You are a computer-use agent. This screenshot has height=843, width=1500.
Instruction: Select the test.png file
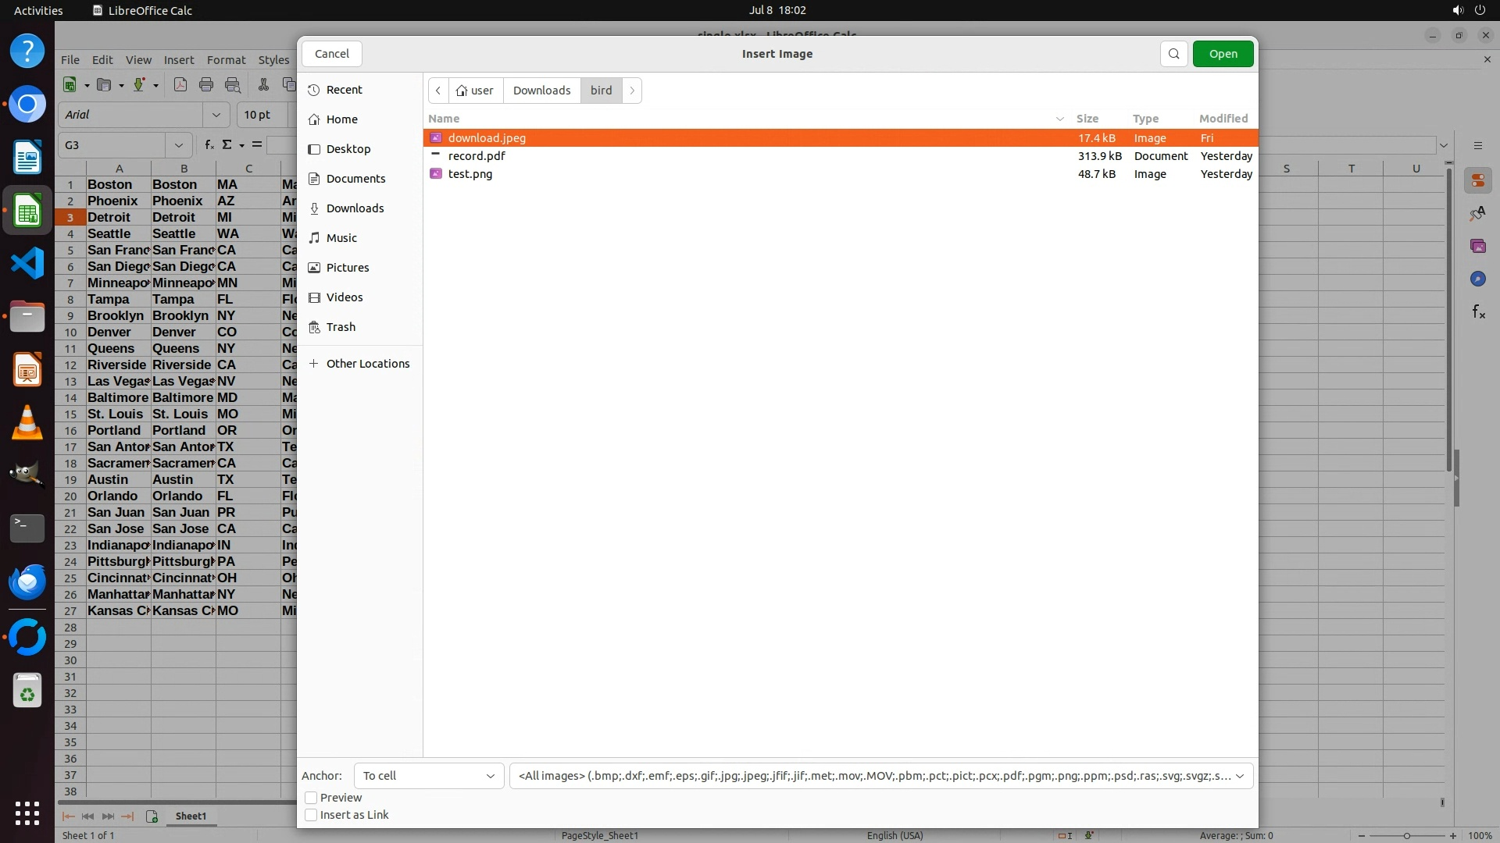tap(470, 174)
